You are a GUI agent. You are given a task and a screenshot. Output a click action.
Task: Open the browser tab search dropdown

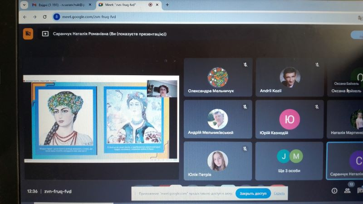tap(25, 5)
